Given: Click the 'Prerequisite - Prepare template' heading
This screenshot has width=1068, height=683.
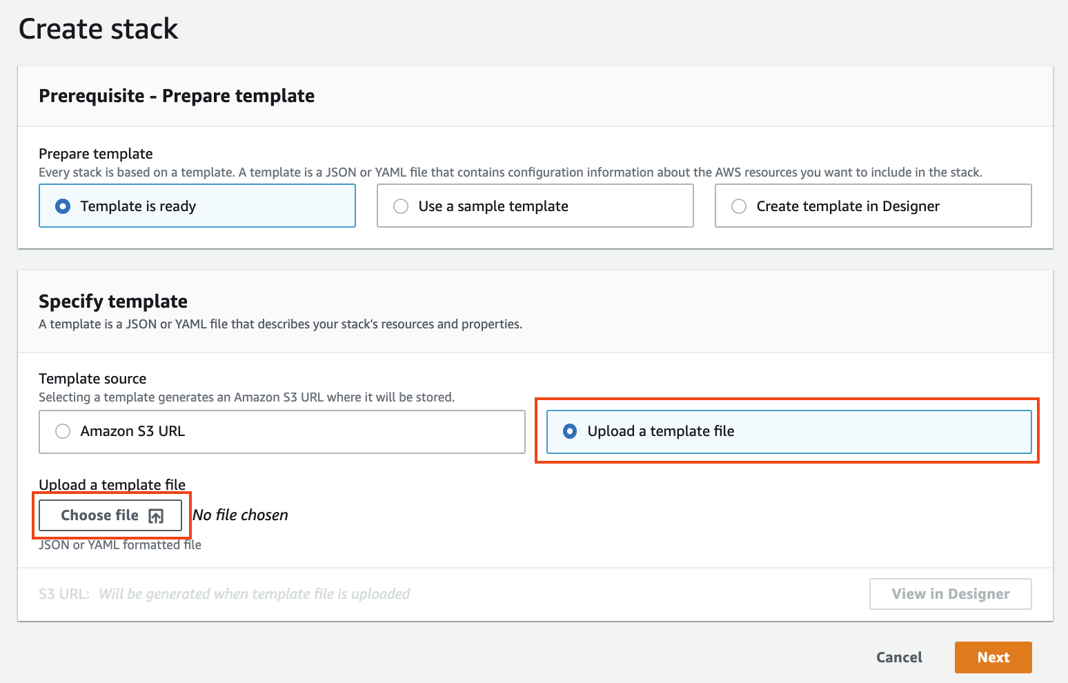Looking at the screenshot, I should [x=177, y=96].
